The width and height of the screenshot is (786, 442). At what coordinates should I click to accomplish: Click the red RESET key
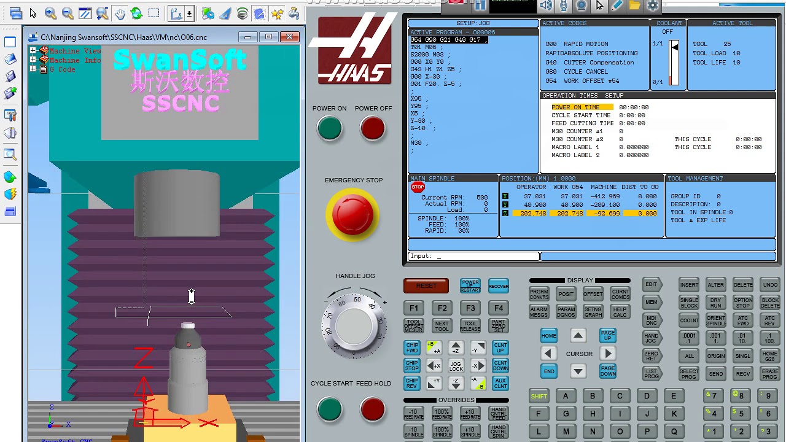(x=426, y=285)
